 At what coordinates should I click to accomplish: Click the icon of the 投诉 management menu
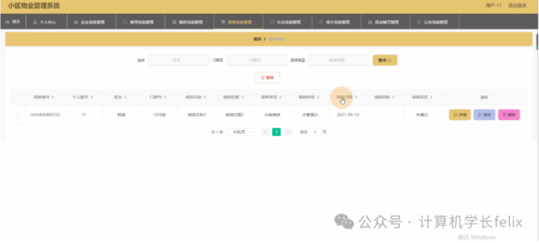point(370,22)
